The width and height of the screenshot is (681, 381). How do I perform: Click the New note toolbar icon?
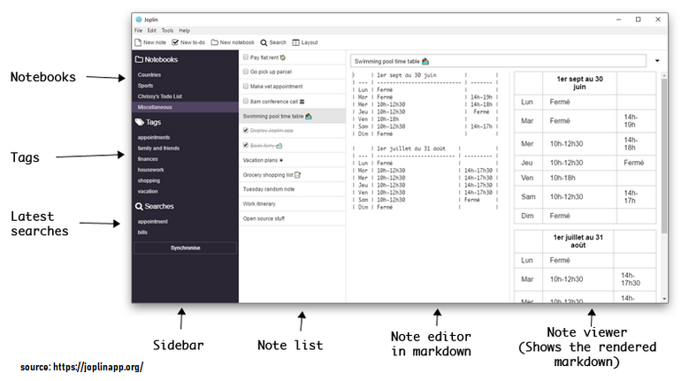pyautogui.click(x=138, y=42)
